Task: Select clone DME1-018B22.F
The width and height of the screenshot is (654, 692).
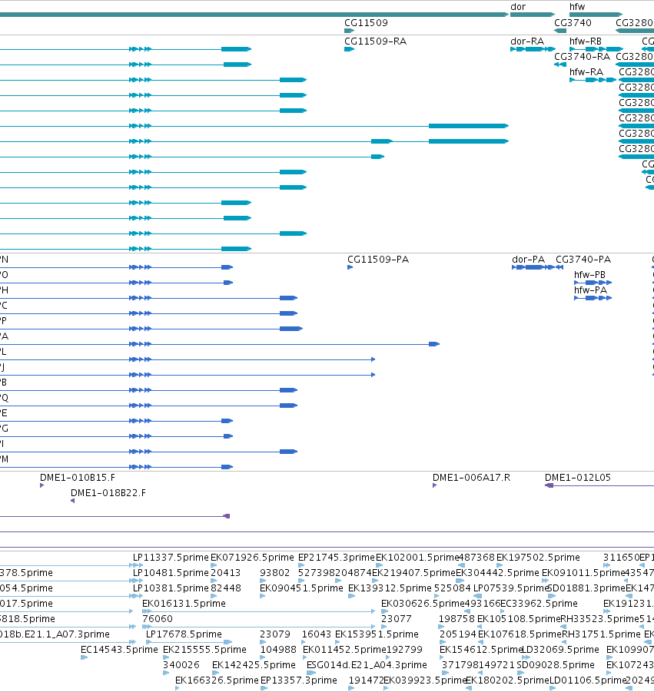Action: 108,493
